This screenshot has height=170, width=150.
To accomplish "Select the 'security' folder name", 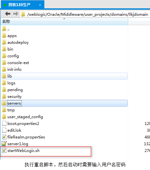I will 14,97.
